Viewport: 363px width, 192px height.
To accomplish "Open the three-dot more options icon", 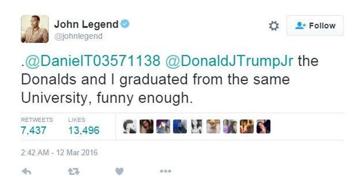I will point(166,171).
